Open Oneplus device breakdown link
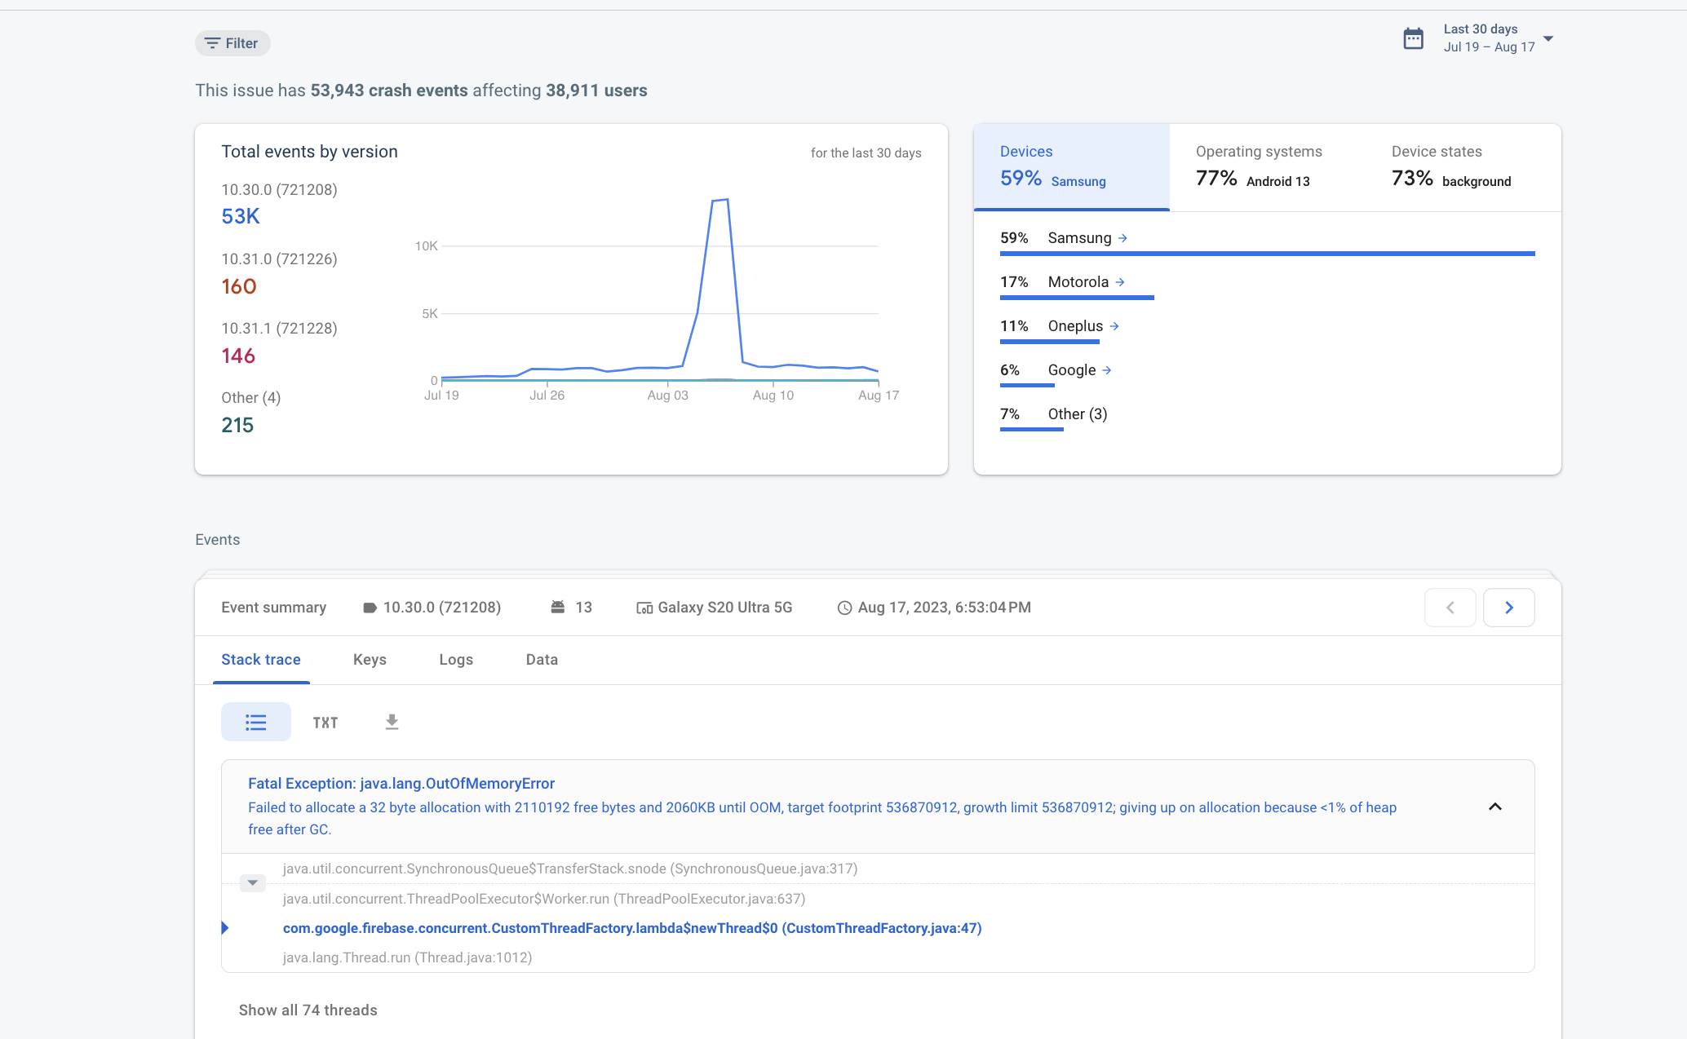This screenshot has width=1687, height=1039. (1114, 325)
